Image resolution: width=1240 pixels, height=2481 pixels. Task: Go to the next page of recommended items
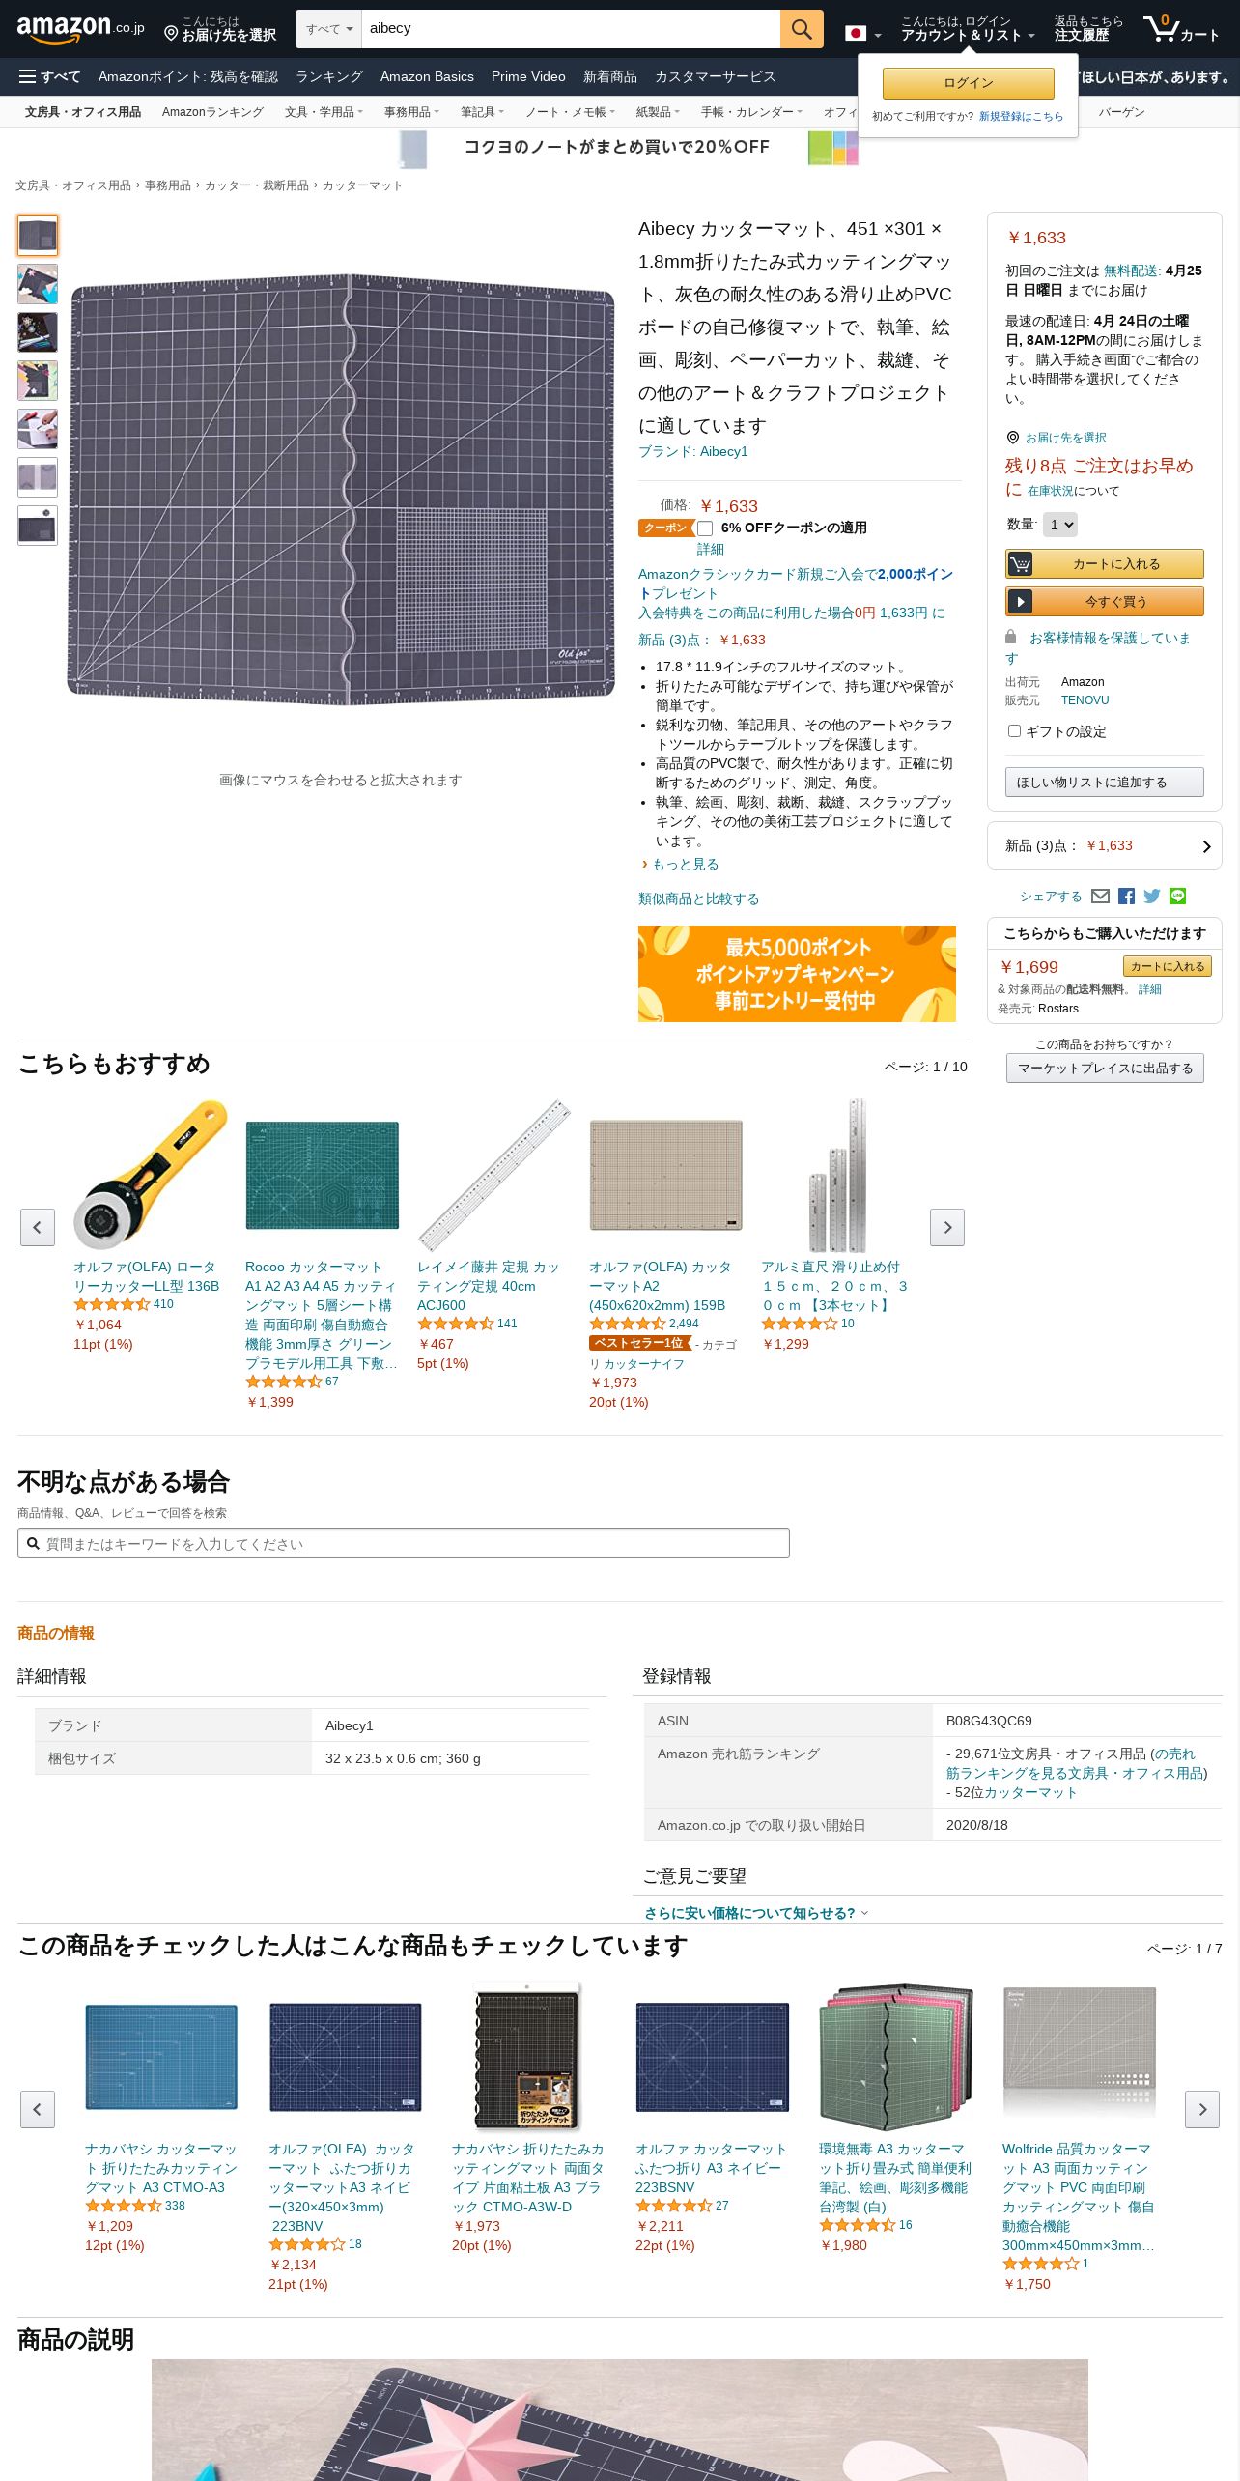click(x=947, y=1227)
